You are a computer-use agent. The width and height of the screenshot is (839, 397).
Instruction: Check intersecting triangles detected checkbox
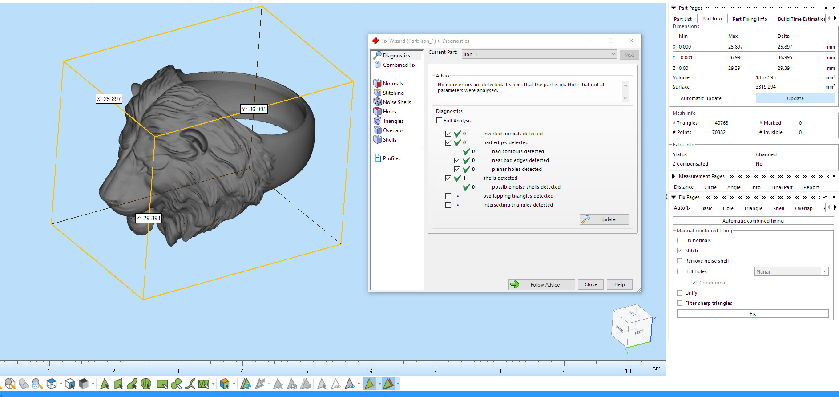448,205
